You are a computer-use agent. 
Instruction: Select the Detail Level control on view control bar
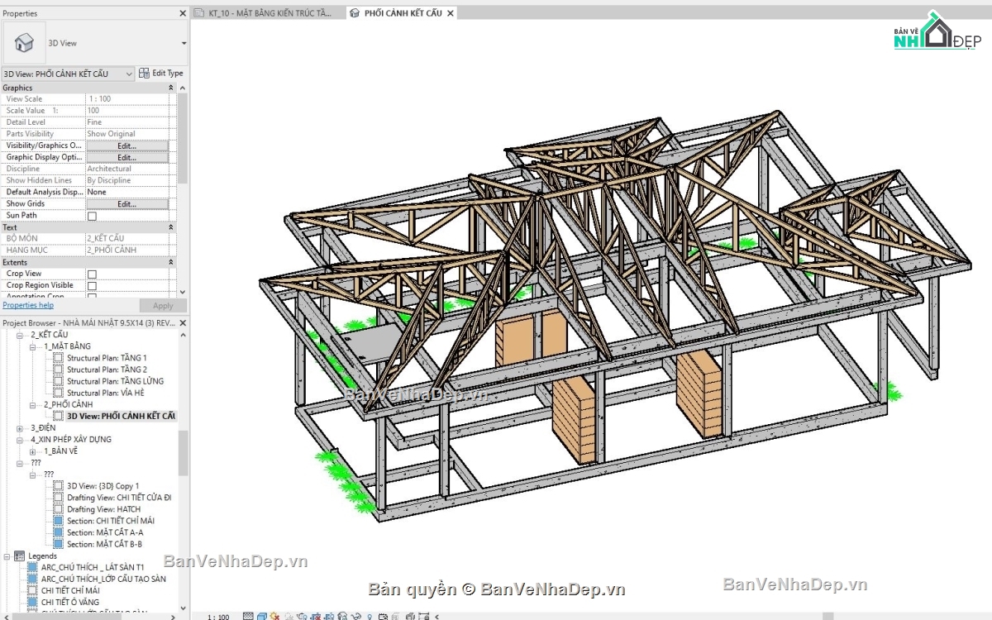point(248,615)
